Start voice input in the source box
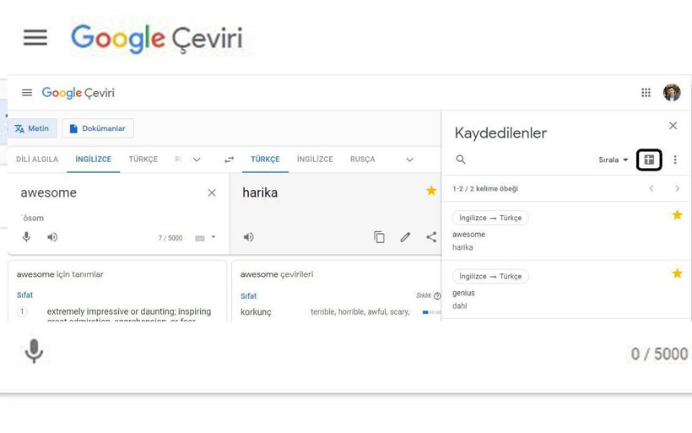Image resolution: width=692 pixels, height=433 pixels. (26, 237)
